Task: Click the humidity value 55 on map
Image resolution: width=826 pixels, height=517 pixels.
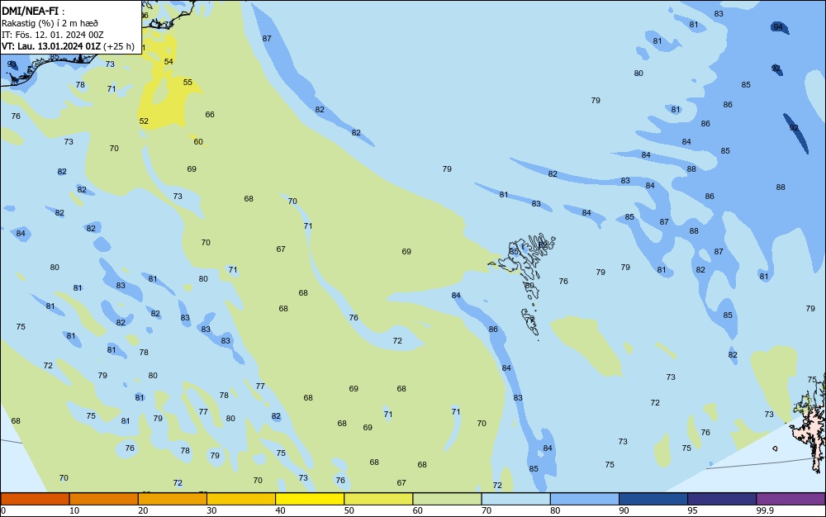Action: 188,82
